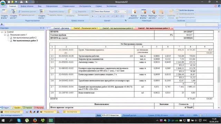The height and width of the screenshot is (124, 221).
Task: Open the font size dropdown
Action: point(125,11)
